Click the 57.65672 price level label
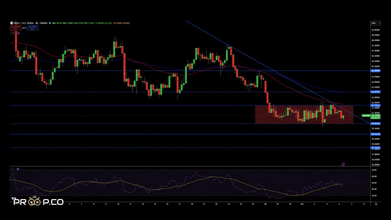391x220 pixels. tap(376, 148)
